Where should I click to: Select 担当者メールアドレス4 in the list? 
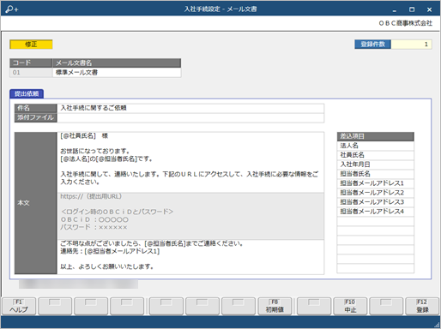tap(376, 212)
